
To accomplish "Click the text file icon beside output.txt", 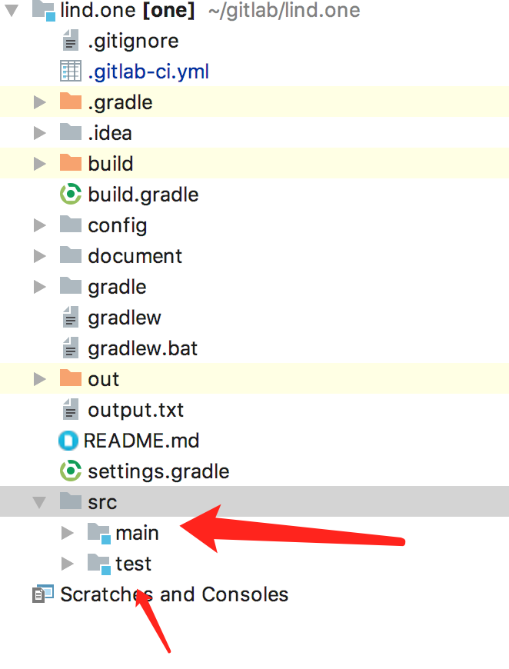I will click(70, 410).
